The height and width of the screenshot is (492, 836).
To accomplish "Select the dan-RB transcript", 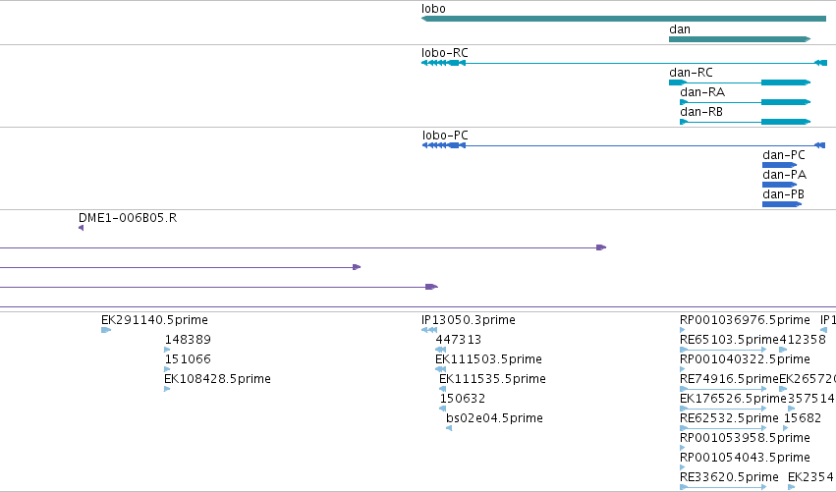I will [x=745, y=122].
